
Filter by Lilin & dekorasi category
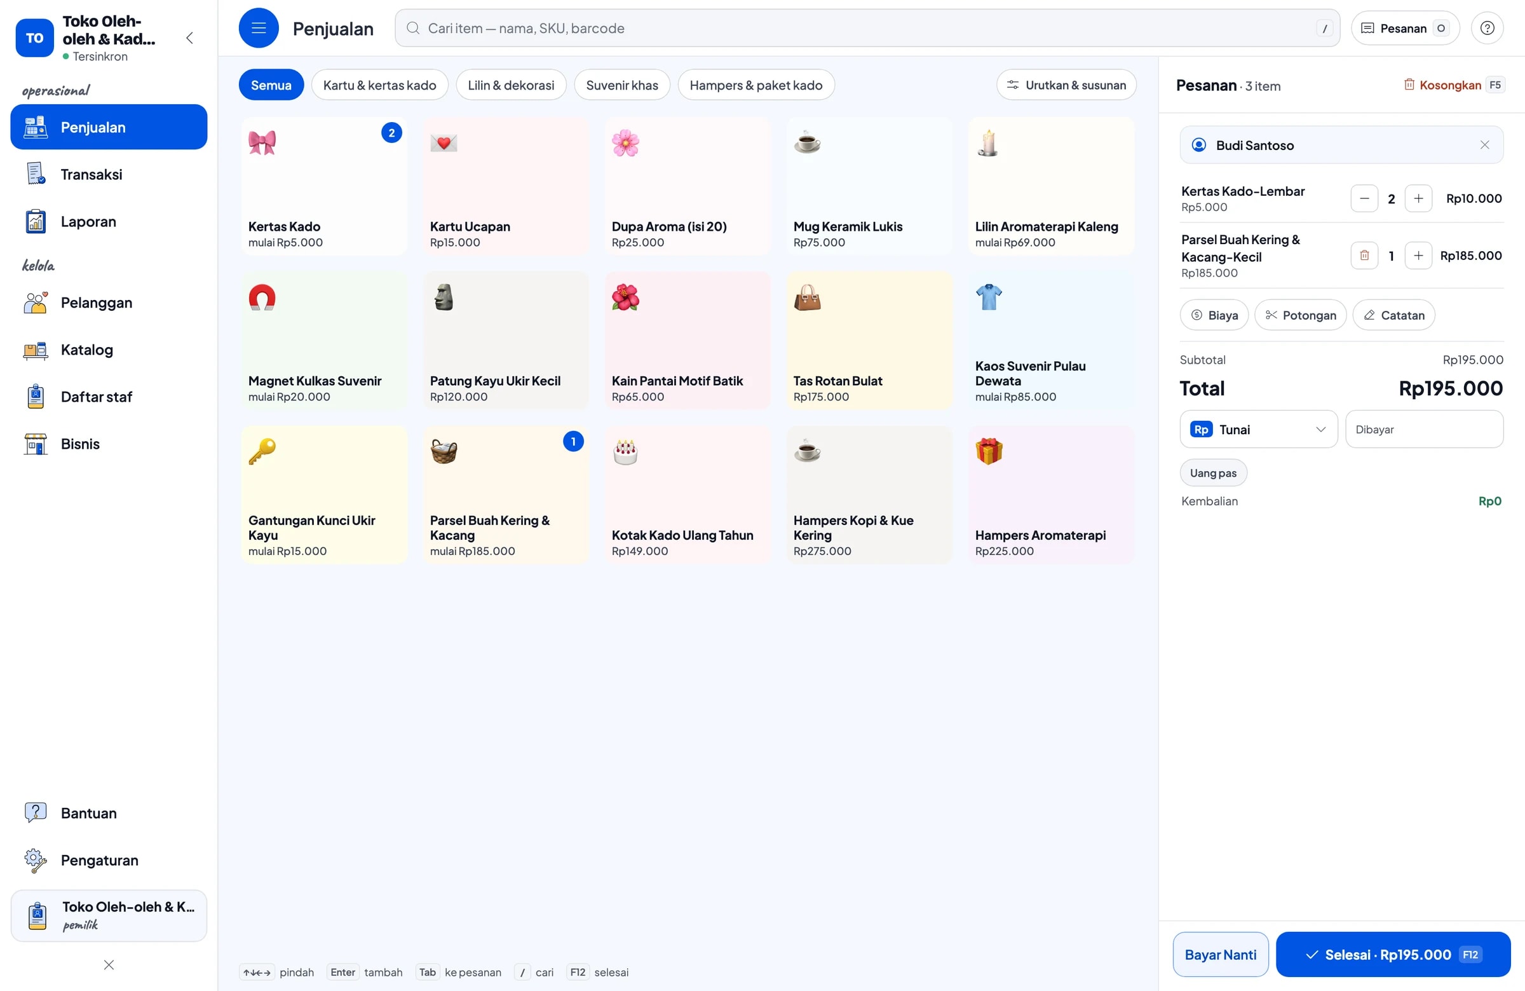[x=511, y=85]
